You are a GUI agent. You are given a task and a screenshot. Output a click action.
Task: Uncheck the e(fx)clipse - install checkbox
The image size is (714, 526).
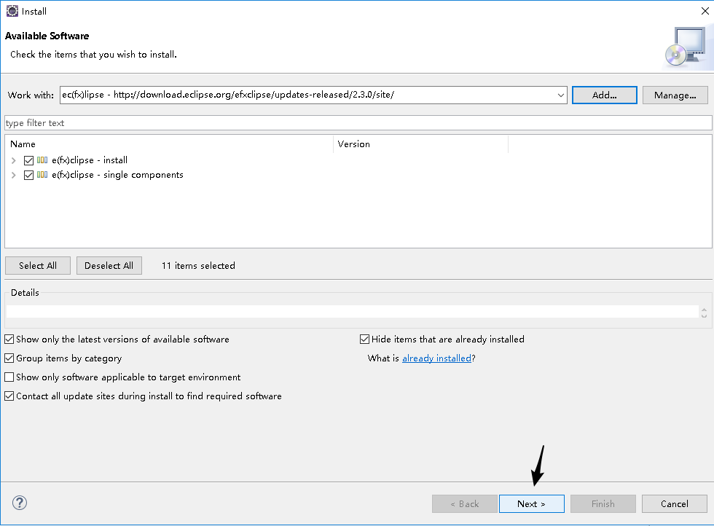point(28,160)
